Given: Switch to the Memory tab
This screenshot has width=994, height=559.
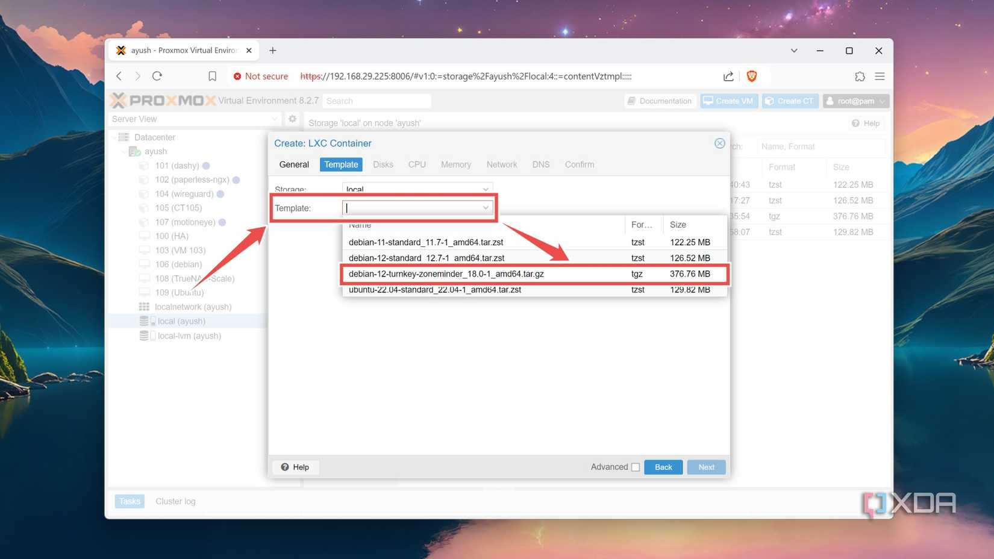Looking at the screenshot, I should pos(456,164).
